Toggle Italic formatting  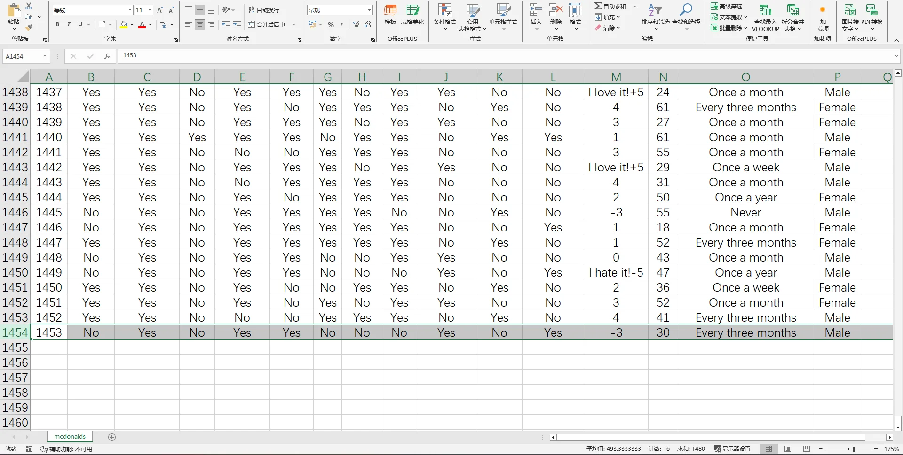[x=69, y=24]
